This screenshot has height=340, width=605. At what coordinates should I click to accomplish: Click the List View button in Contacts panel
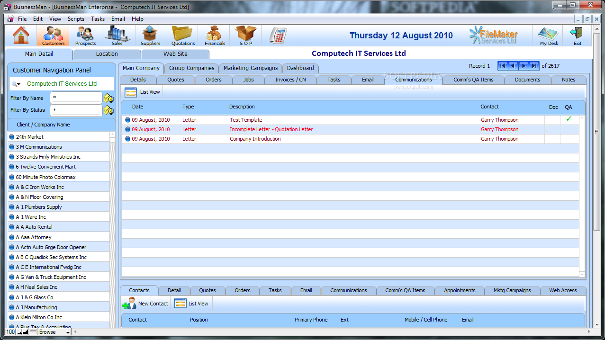[x=191, y=304]
